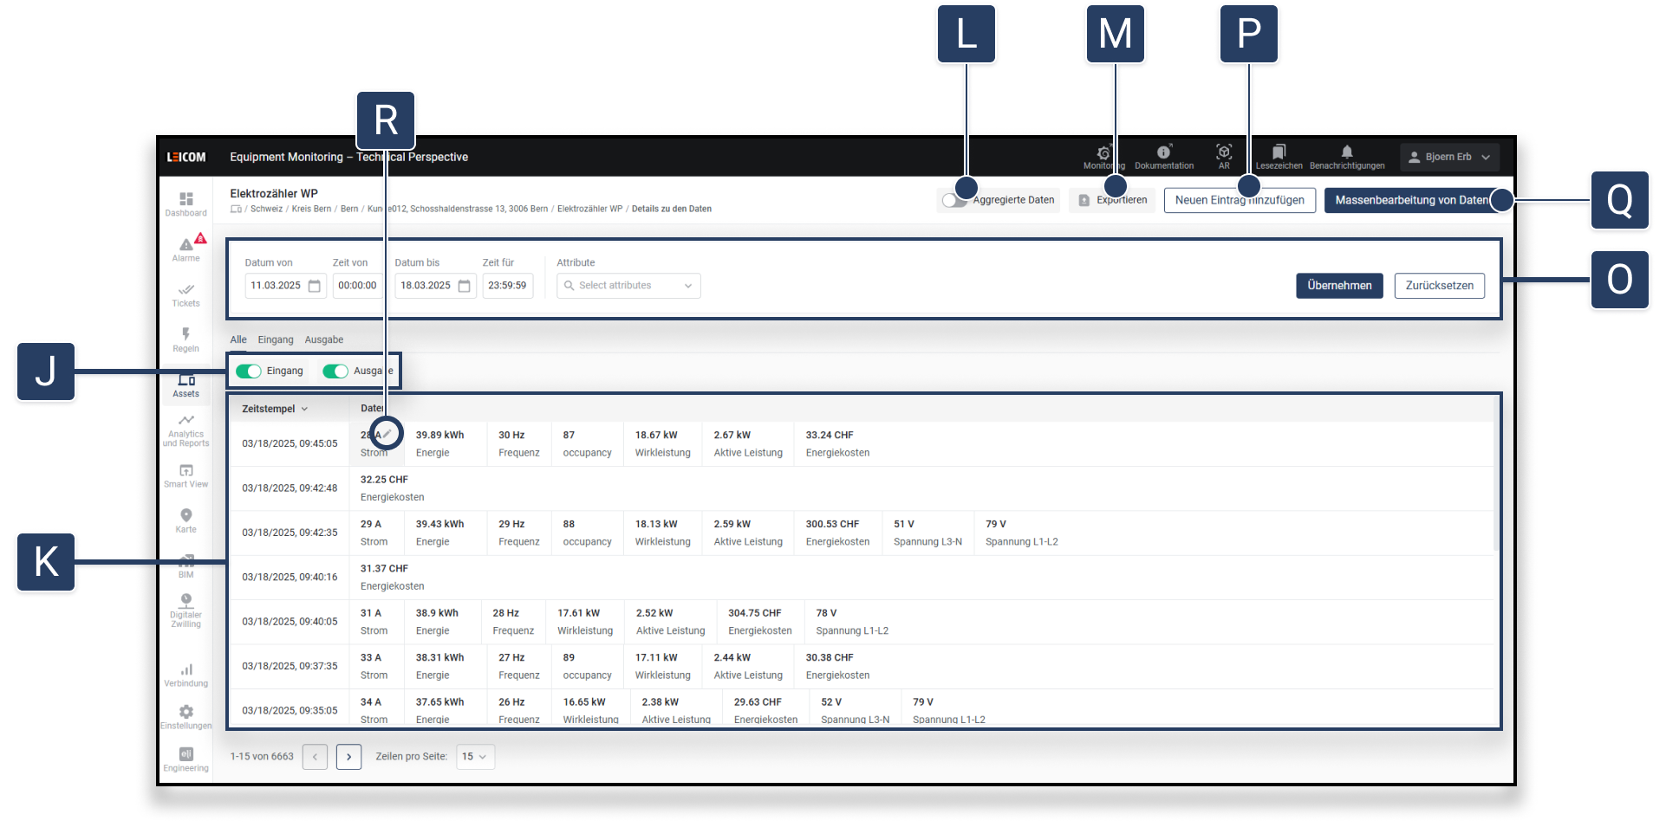Toggle the Ausgabe switch off
The width and height of the screenshot is (1666, 840).
click(335, 372)
